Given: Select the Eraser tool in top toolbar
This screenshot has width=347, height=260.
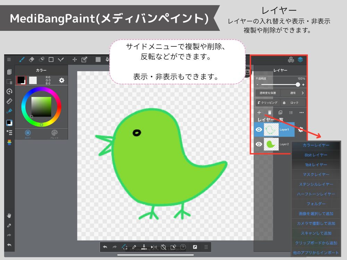Looking at the screenshot, I should pos(32,60).
